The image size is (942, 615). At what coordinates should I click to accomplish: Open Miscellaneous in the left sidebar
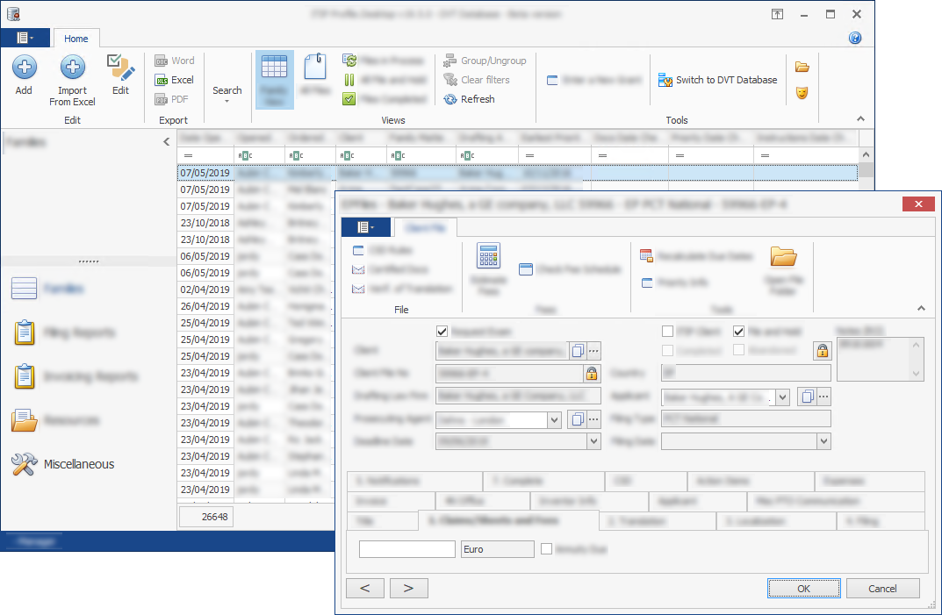click(63, 464)
